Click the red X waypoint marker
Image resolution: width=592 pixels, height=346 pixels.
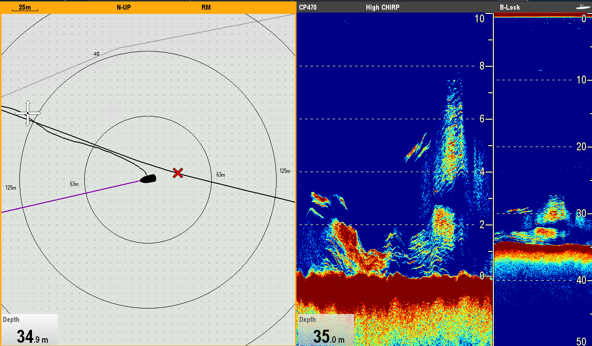177,173
